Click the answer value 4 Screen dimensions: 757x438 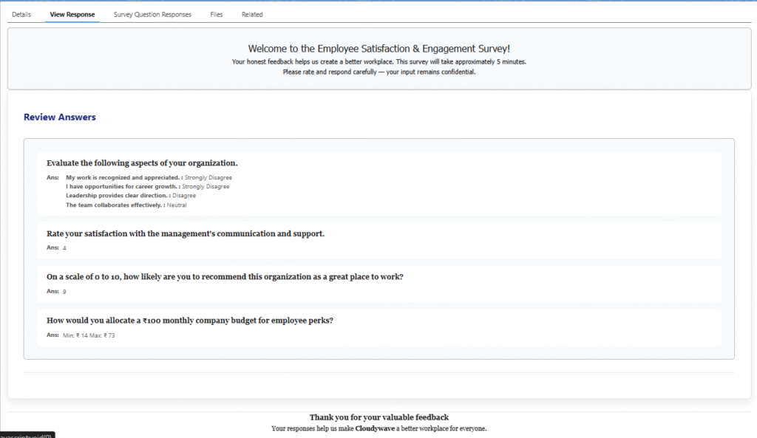[64, 248]
